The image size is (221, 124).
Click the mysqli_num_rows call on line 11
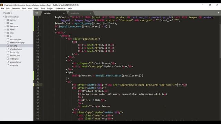pos(71,27)
